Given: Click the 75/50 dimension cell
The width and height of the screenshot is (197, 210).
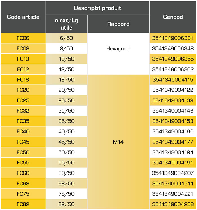Looking at the screenshot, I should (66, 194).
